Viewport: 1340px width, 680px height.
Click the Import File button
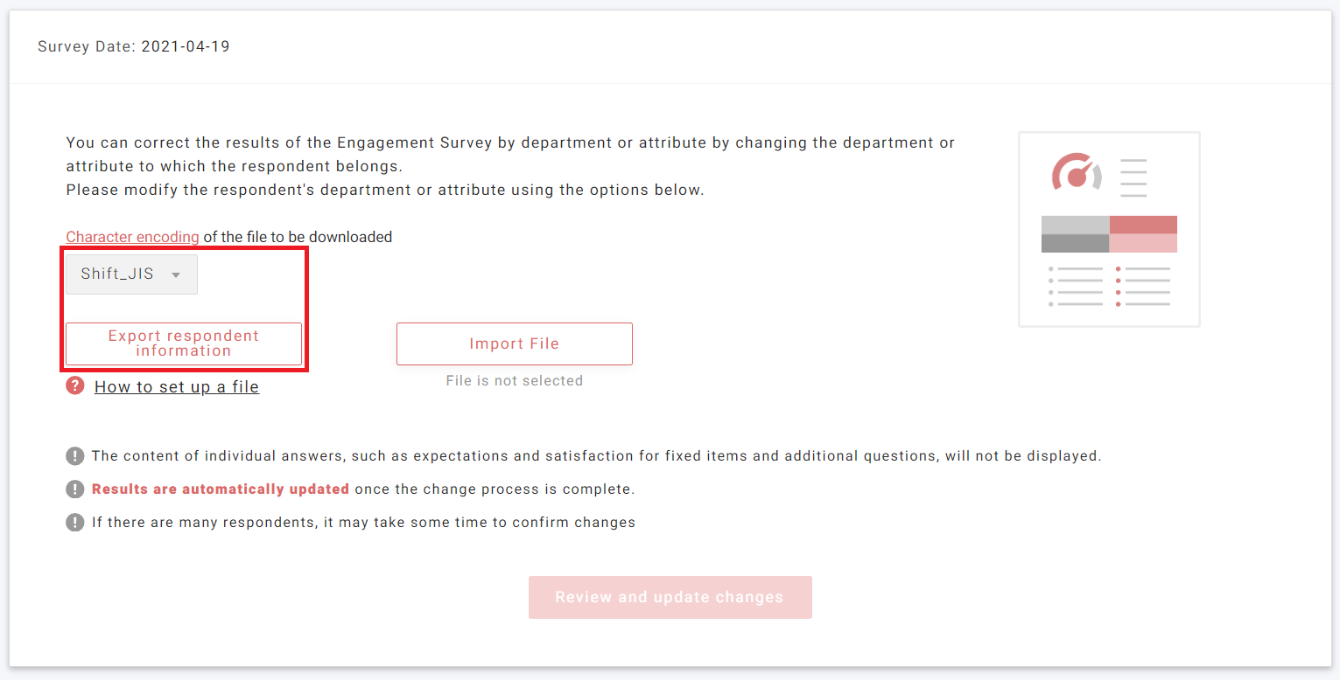pos(515,343)
